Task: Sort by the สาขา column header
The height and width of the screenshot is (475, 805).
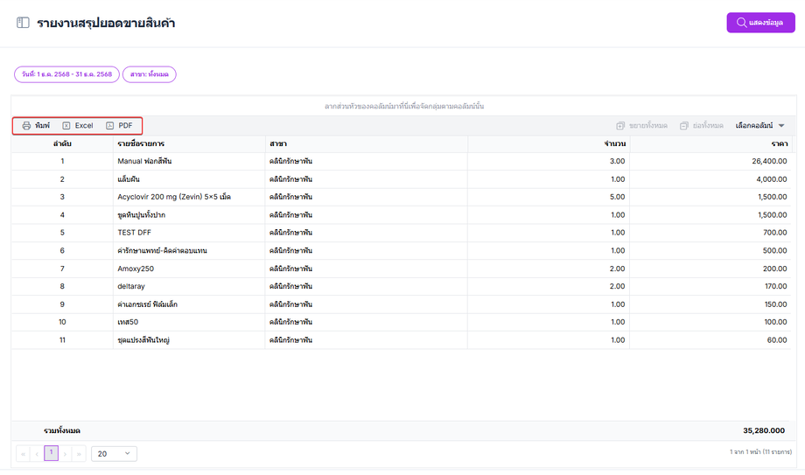Action: tap(366, 143)
